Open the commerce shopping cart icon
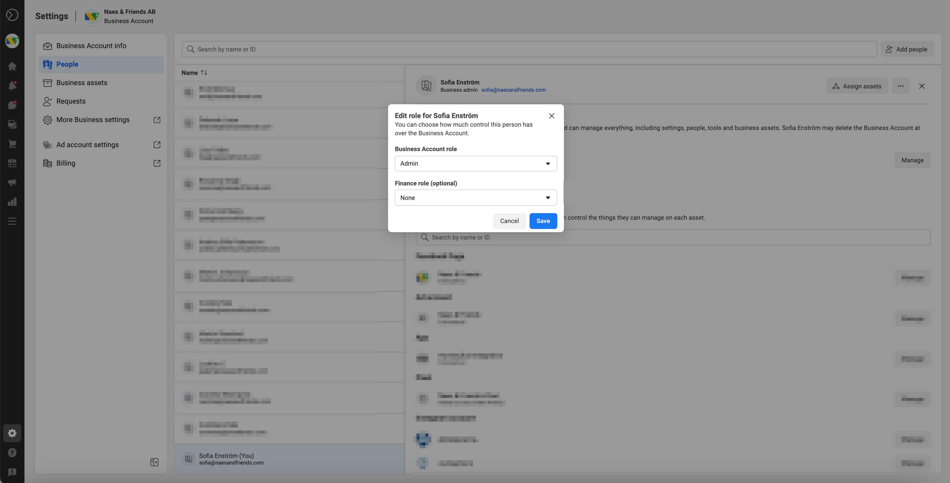Viewport: 950px width, 483px height. pos(12,144)
